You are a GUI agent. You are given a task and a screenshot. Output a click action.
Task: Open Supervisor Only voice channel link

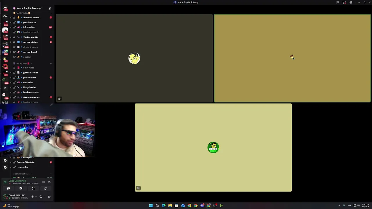24,183
